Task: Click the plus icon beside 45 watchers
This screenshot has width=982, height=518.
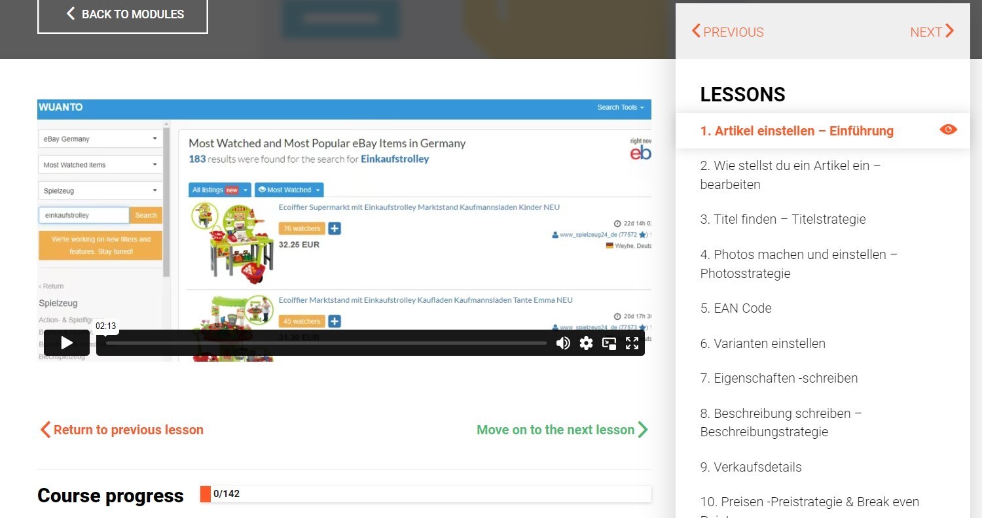Action: point(335,321)
